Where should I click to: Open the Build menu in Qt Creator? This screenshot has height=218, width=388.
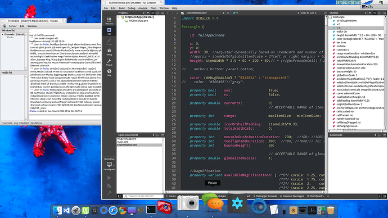122,8
